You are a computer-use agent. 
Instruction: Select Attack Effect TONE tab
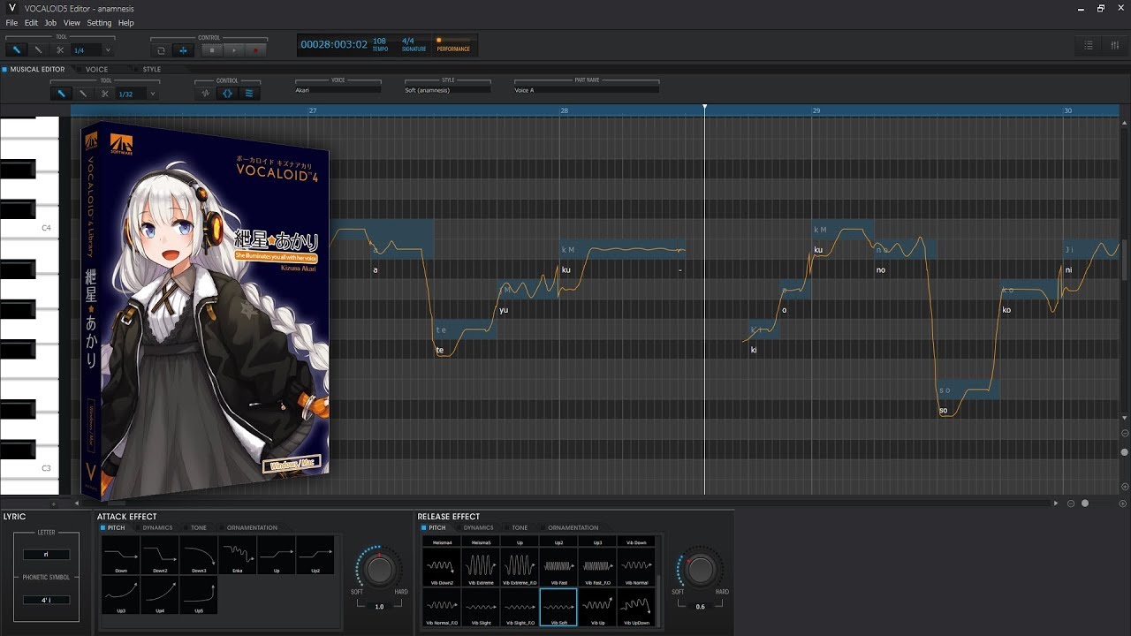tap(199, 527)
